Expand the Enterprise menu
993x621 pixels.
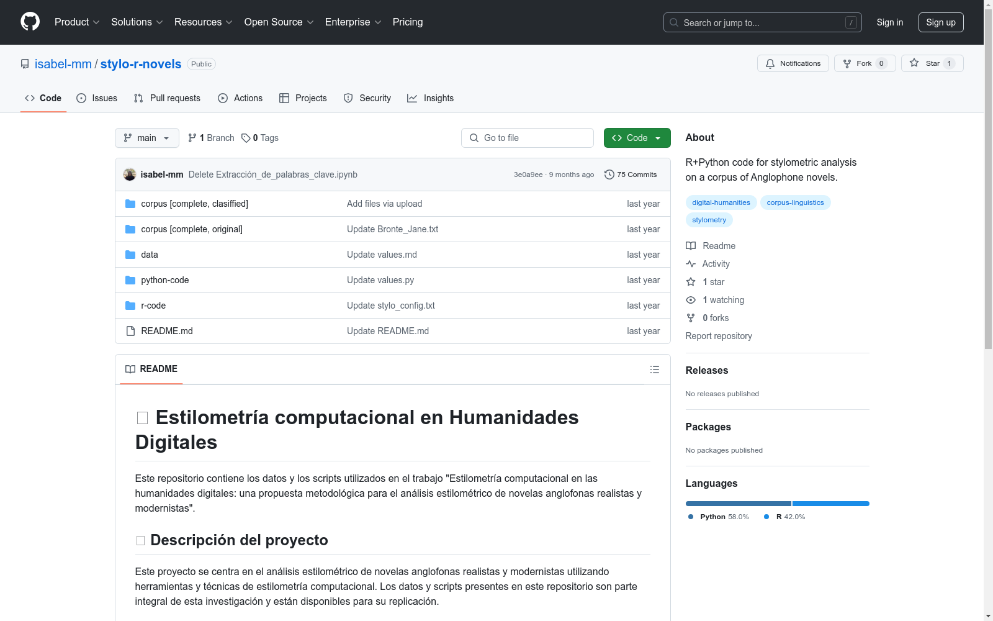click(x=353, y=22)
